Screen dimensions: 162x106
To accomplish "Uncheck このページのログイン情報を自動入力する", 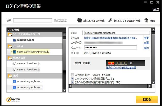I will coord(72,78).
